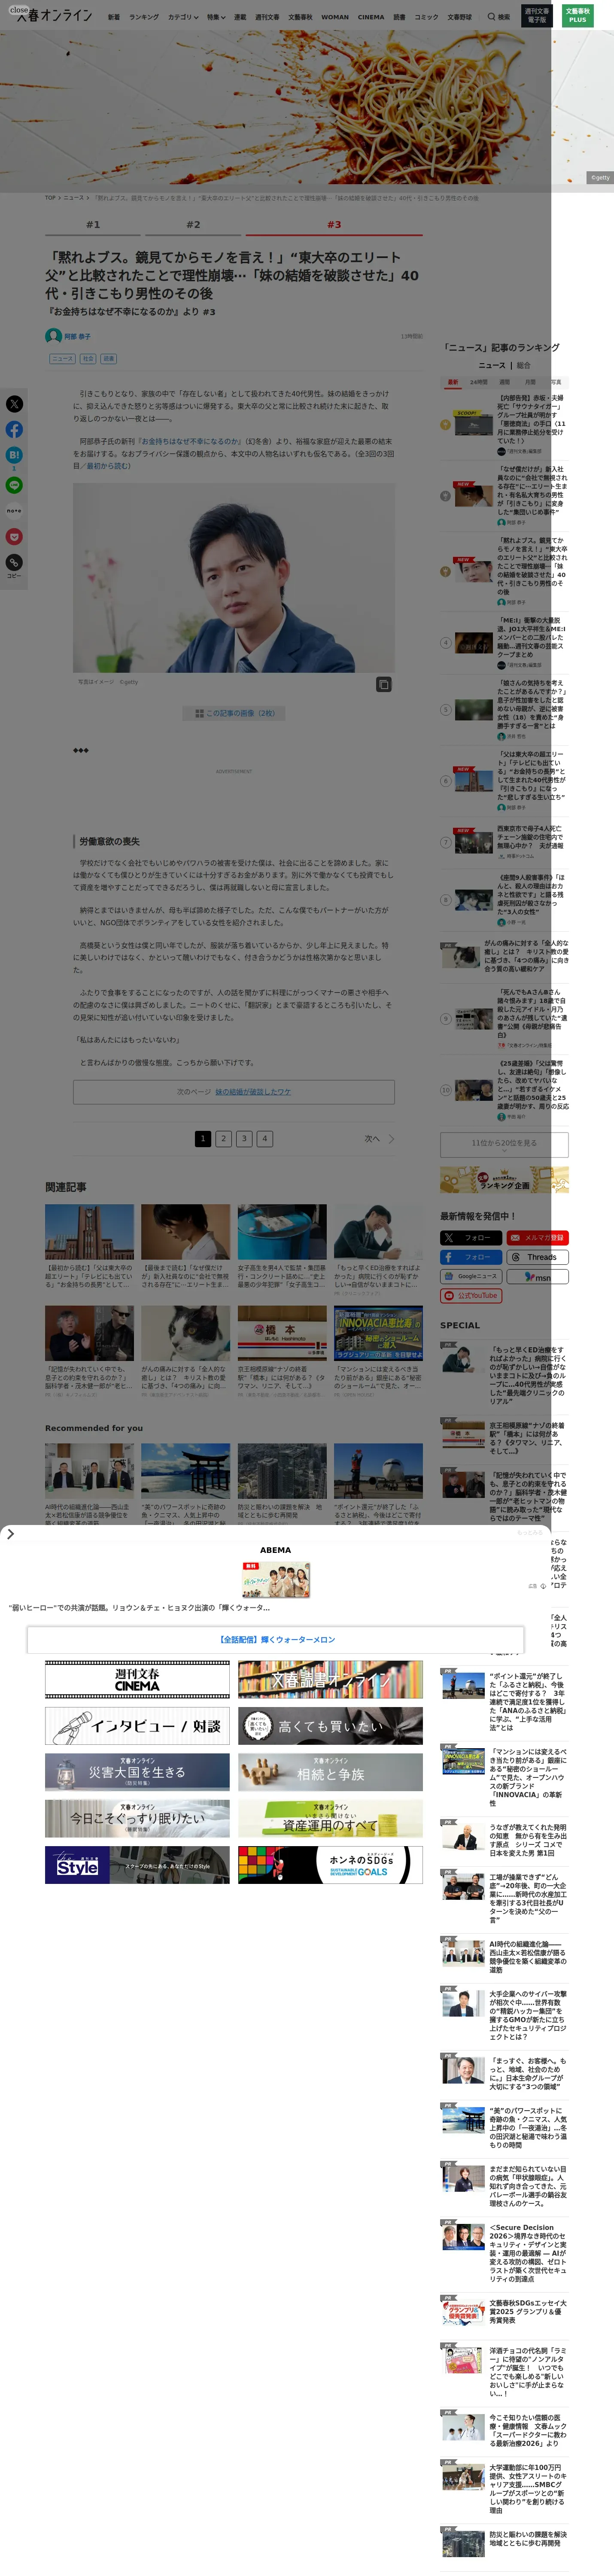Open the book link お金持ちはなぜ不幸になるのか
Screen dimensions: 614x2576
pos(190,441)
